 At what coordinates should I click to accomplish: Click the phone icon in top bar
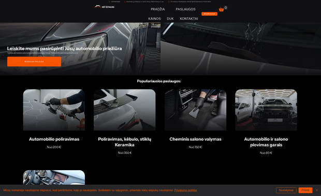[x=109, y=2]
